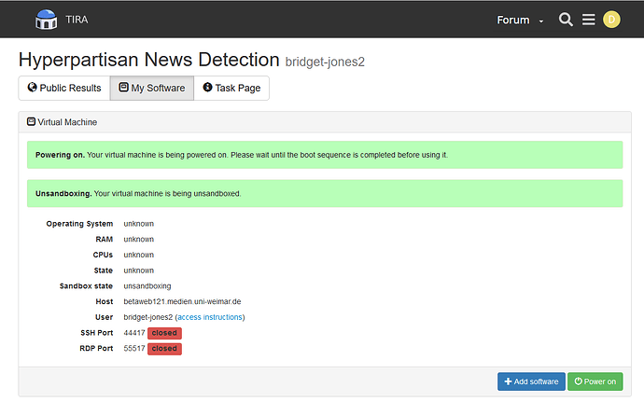Click the Add software button
Screen dimensions: 644x402
coord(531,381)
